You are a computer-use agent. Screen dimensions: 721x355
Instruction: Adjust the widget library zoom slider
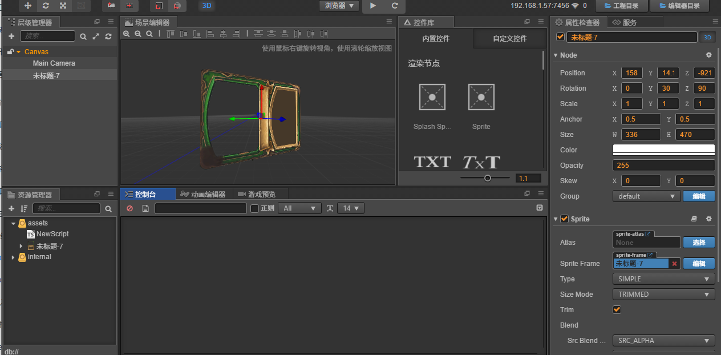pyautogui.click(x=487, y=178)
